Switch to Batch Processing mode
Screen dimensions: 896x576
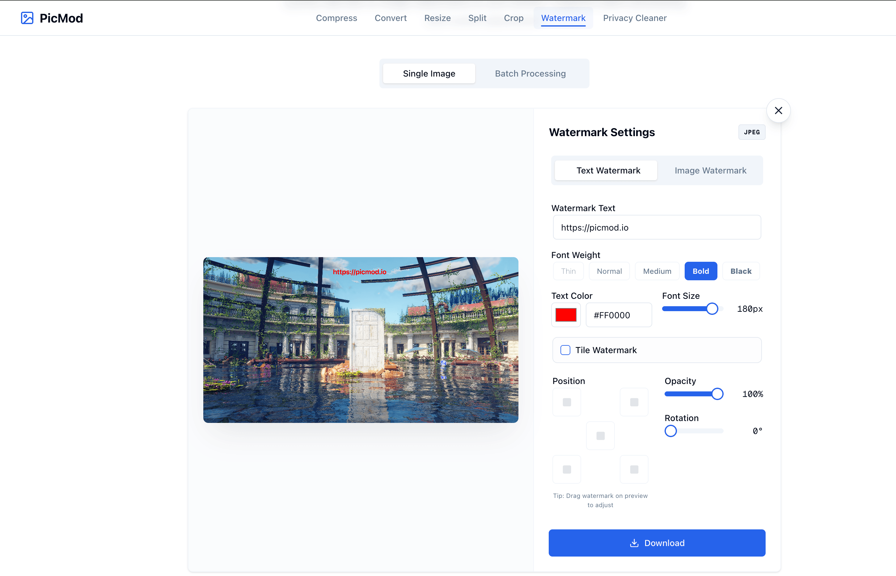[530, 73]
